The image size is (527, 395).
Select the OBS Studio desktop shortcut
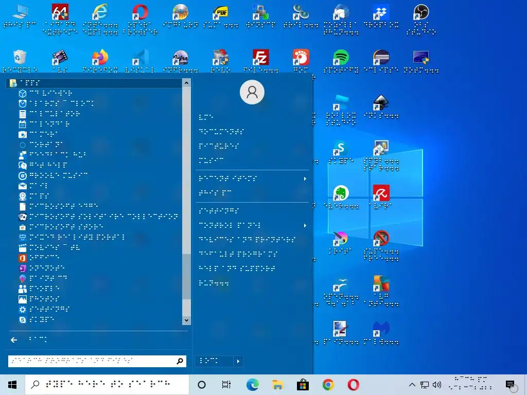coord(421,19)
